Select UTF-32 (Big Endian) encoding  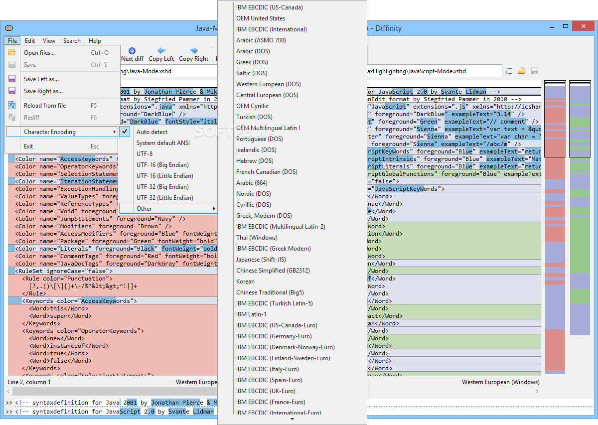coord(168,187)
